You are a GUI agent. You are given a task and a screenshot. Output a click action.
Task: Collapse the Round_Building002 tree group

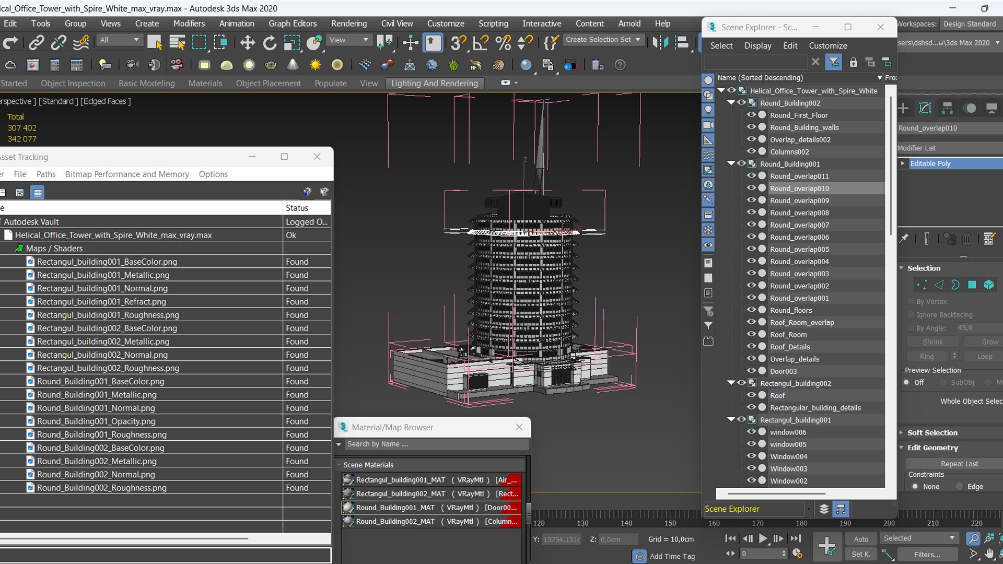coord(731,103)
